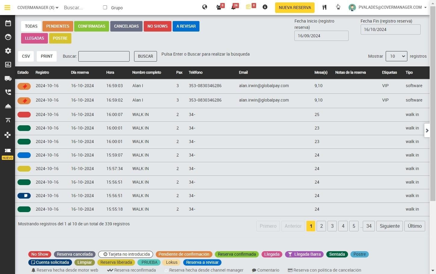This screenshot has height=274, width=436.
Task: Open the group users icon with badge 0
Action: (219, 7)
